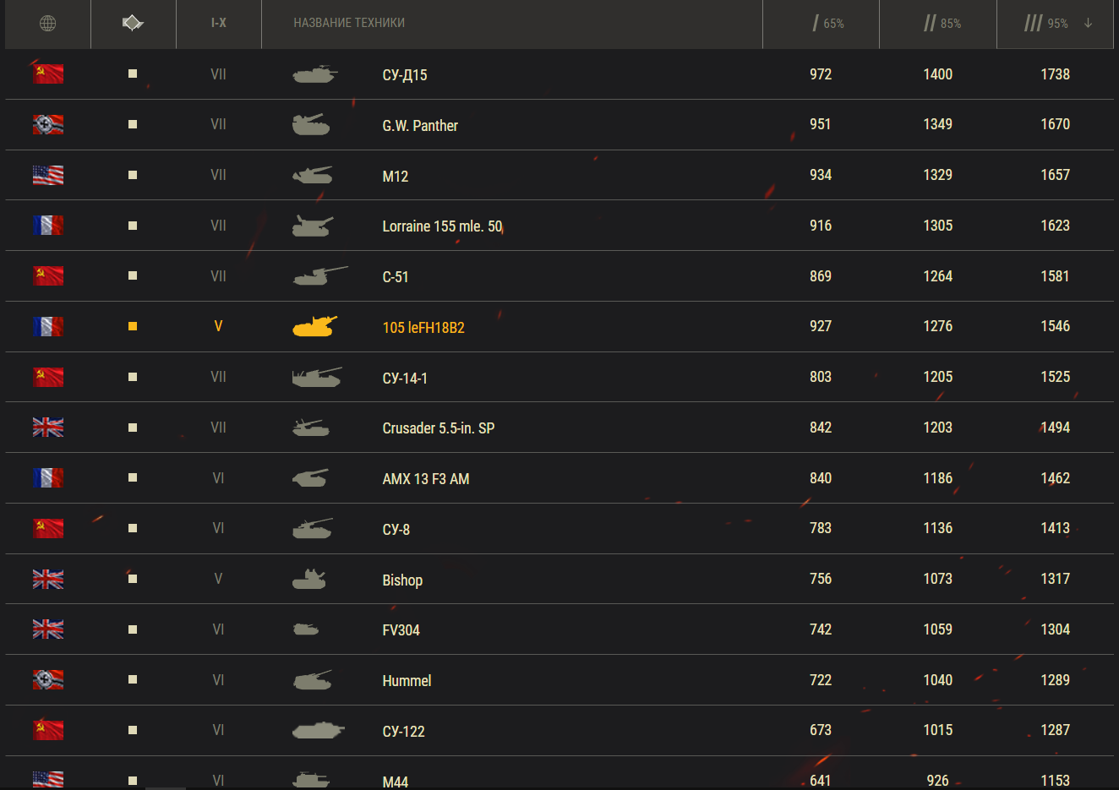Click the СУ-Д15 tank silhouette icon

(314, 74)
